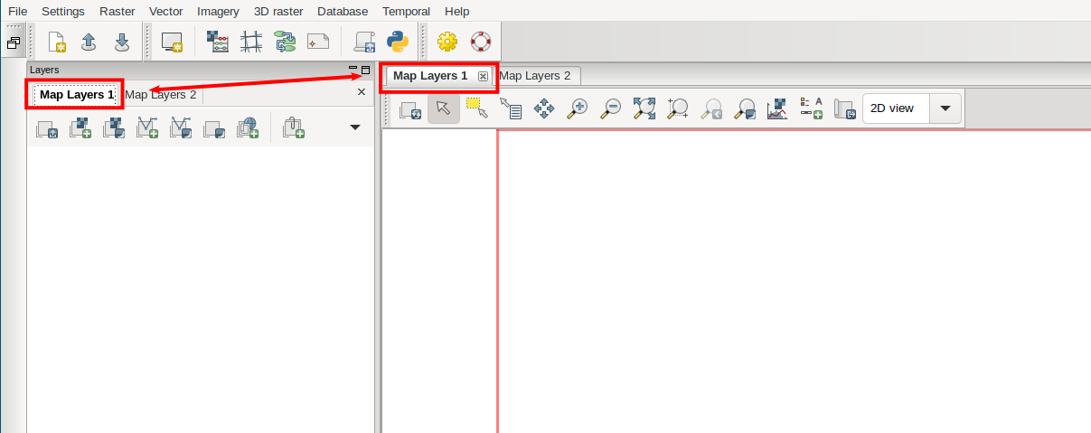Save the display to a file
This screenshot has width=1091, height=433.
pyautogui.click(x=845, y=108)
